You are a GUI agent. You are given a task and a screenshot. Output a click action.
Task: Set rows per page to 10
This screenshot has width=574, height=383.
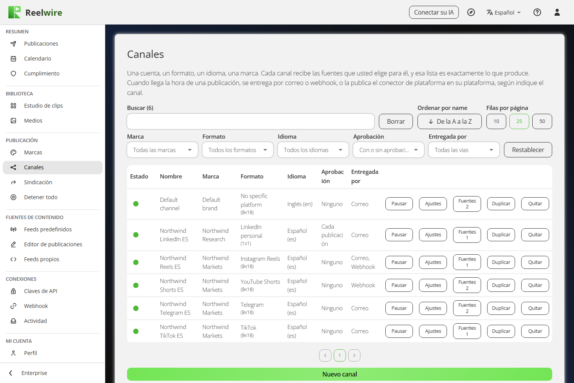point(496,121)
